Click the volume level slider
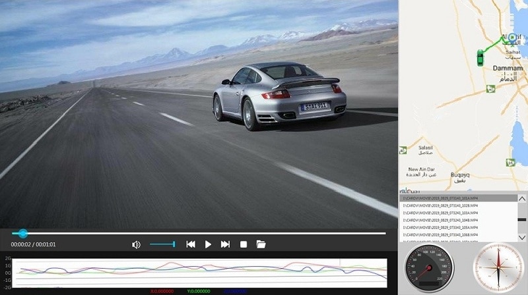This screenshot has width=528, height=295. [162, 244]
